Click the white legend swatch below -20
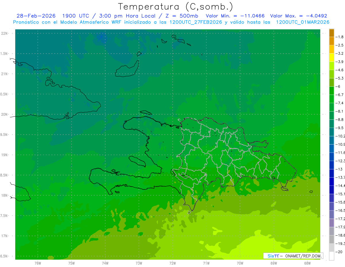 pyautogui.click(x=331, y=256)
